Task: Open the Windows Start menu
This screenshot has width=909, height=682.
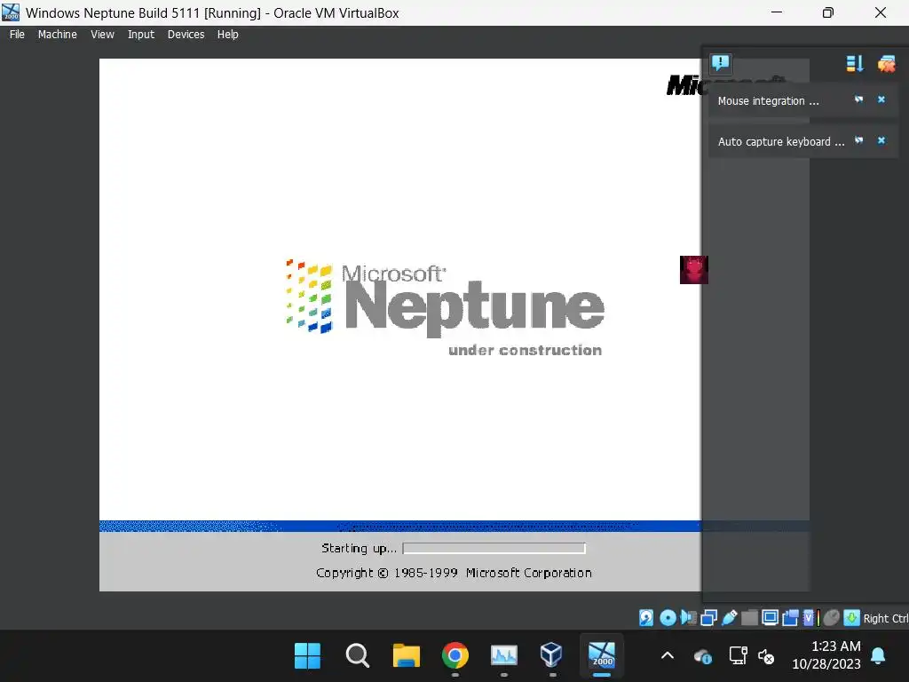Action: (x=307, y=656)
